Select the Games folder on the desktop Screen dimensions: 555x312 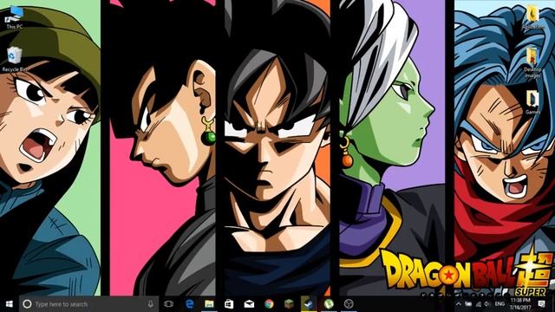point(532,102)
